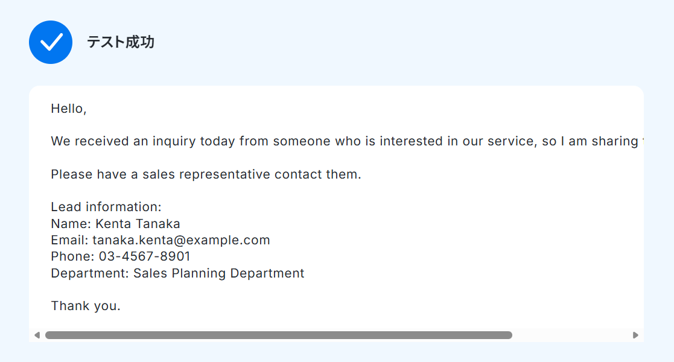Screen dimensions: 674x362
Task: Click the "Name:" label
Action: pyautogui.click(x=71, y=224)
